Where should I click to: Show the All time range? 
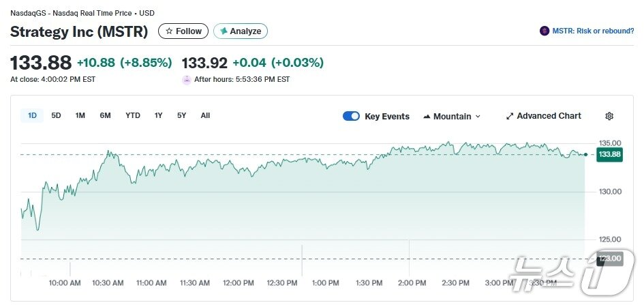tap(205, 116)
